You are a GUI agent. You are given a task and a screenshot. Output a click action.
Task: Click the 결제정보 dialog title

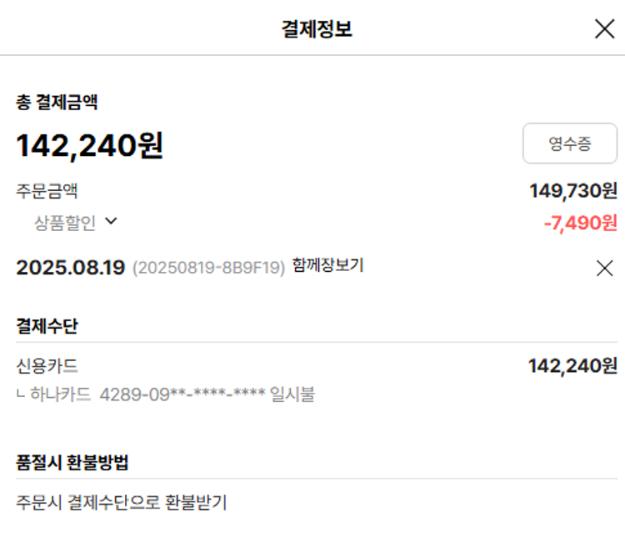pos(317,29)
